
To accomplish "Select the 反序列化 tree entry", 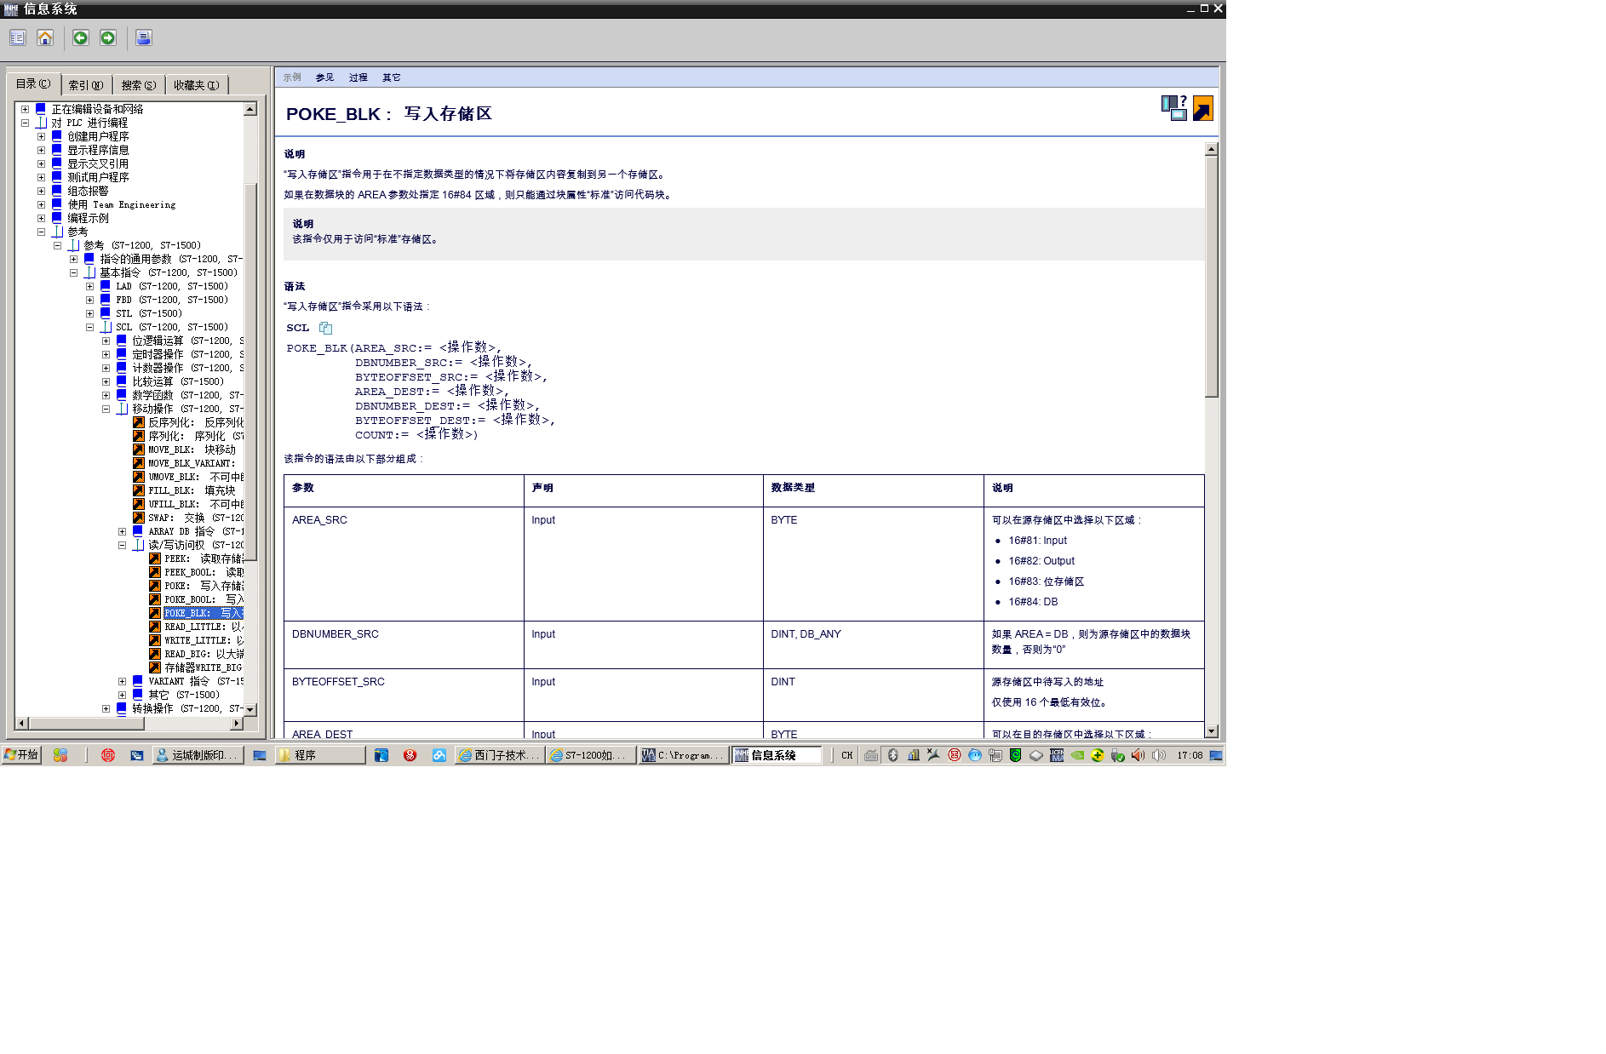I will 196,422.
